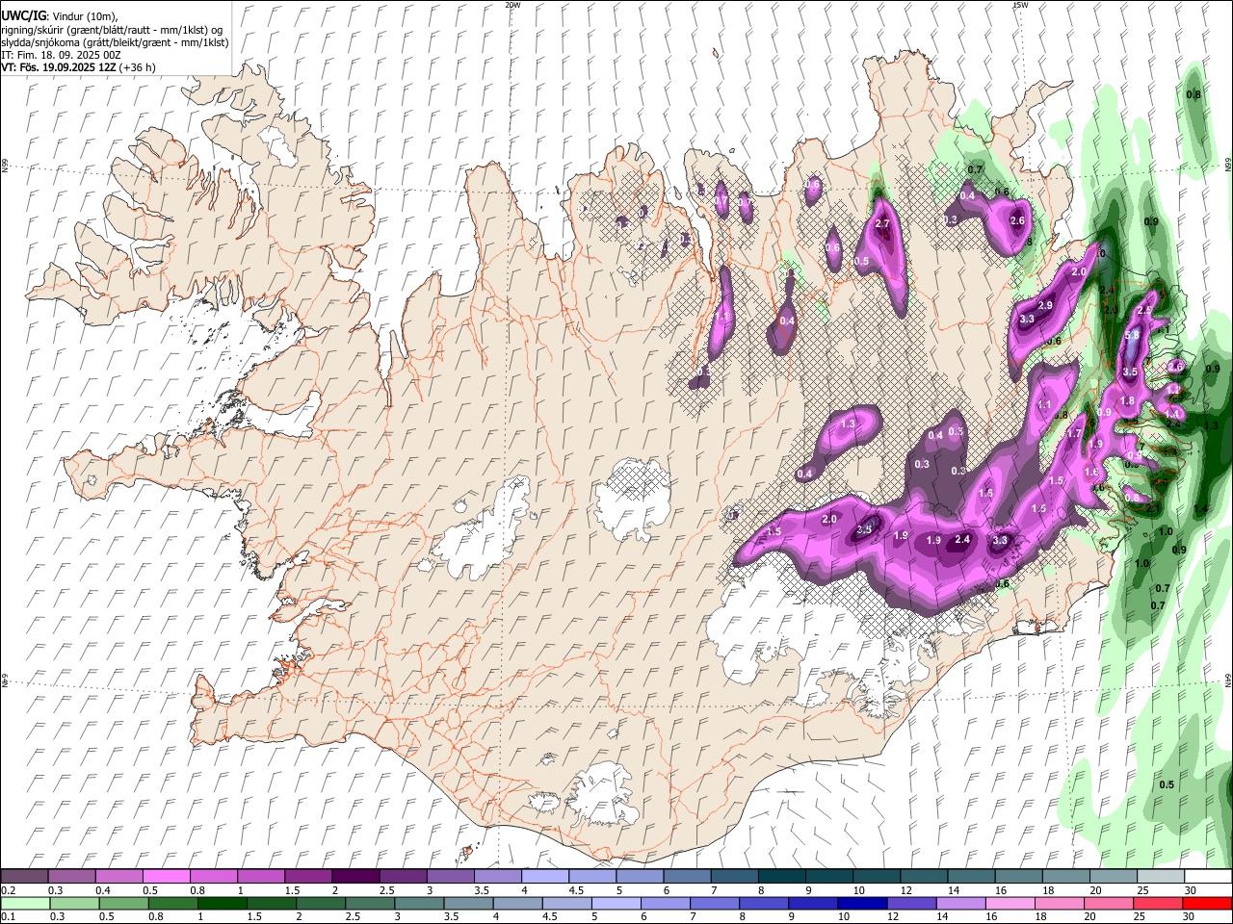Click the '15W' longitude label at the top edge

[1020, 5]
